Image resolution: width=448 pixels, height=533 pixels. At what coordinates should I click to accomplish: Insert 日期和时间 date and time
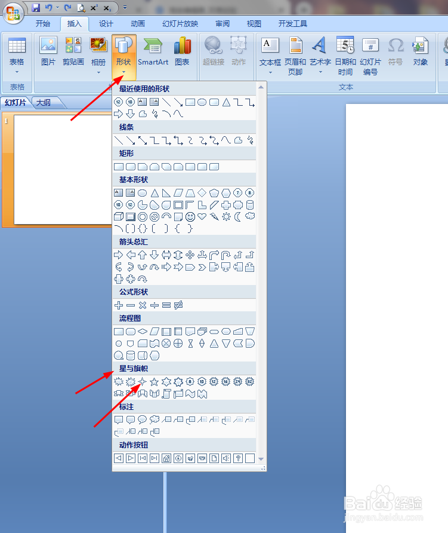(345, 56)
